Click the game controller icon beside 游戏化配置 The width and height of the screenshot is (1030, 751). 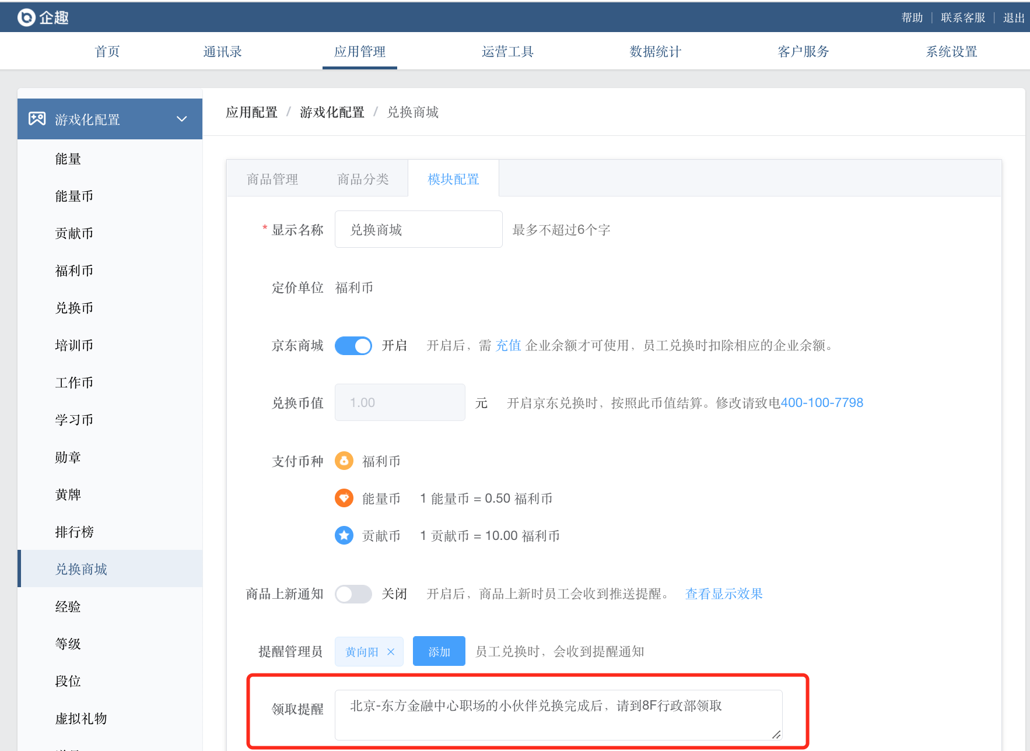pyautogui.click(x=37, y=119)
